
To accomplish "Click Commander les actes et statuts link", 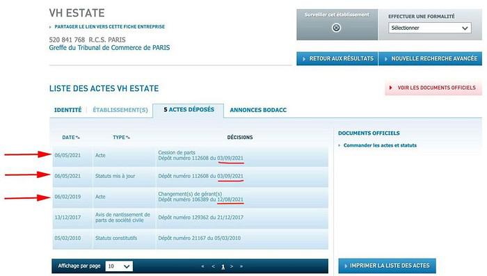I will [x=380, y=145].
